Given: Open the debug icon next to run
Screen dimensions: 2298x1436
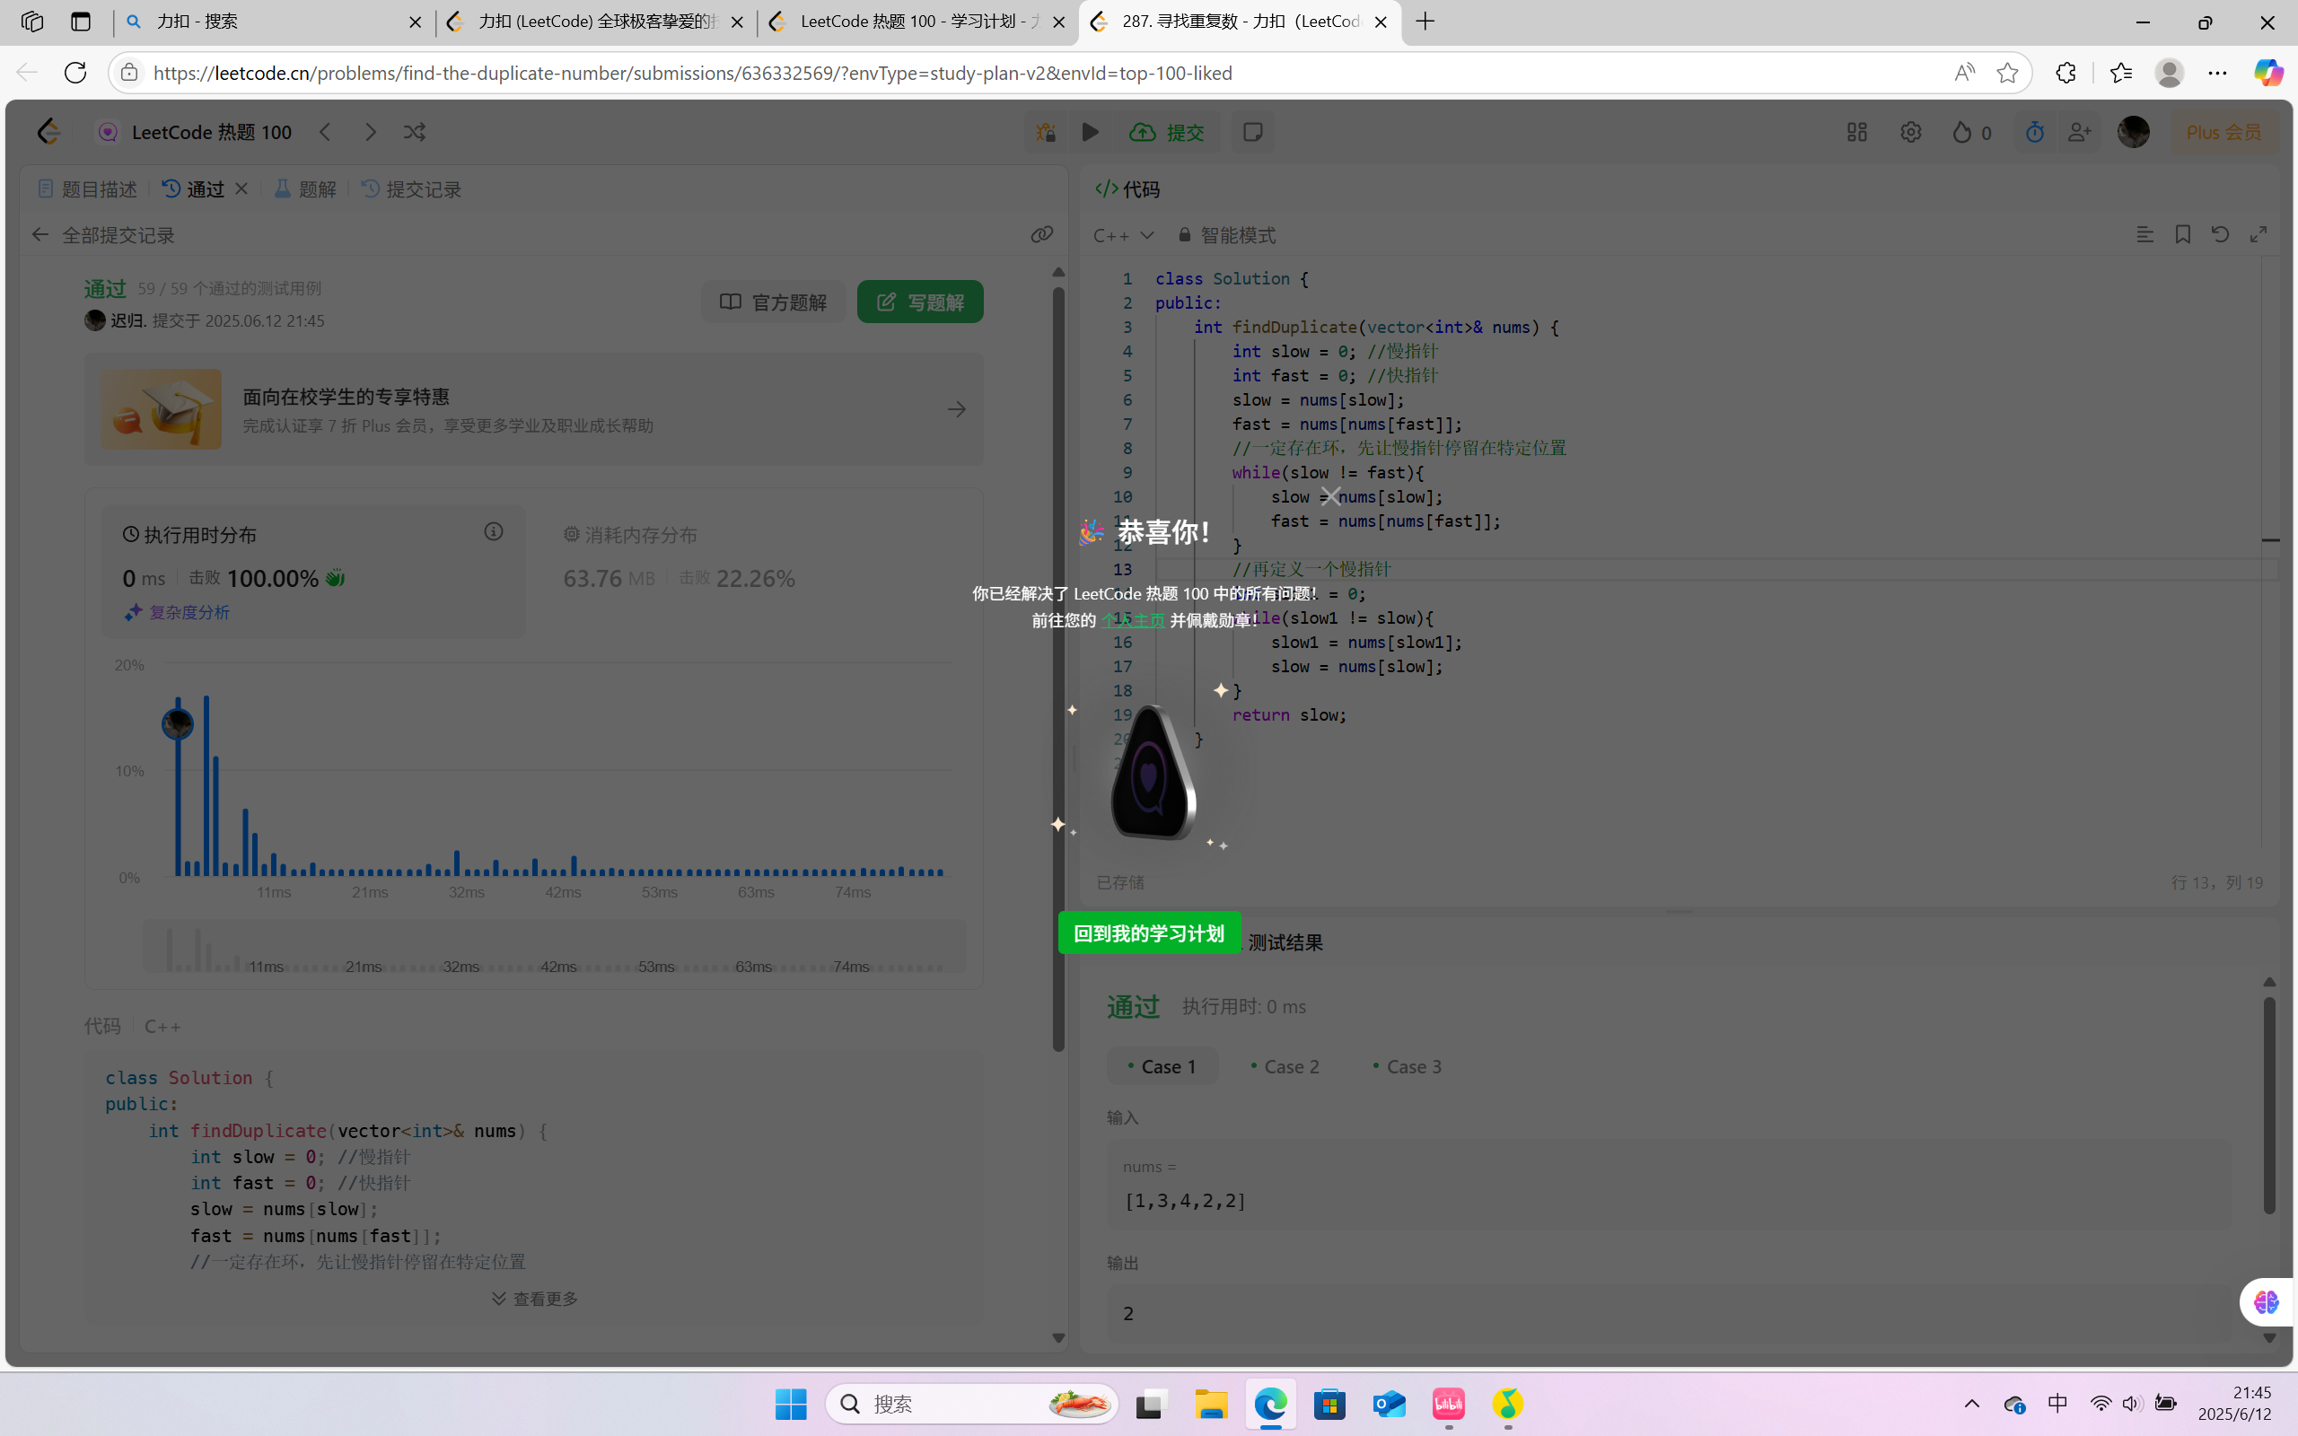Looking at the screenshot, I should pyautogui.click(x=1046, y=132).
